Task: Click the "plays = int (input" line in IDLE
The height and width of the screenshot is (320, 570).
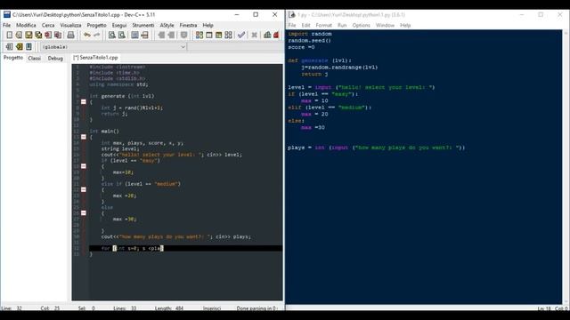Action: click(x=376, y=148)
